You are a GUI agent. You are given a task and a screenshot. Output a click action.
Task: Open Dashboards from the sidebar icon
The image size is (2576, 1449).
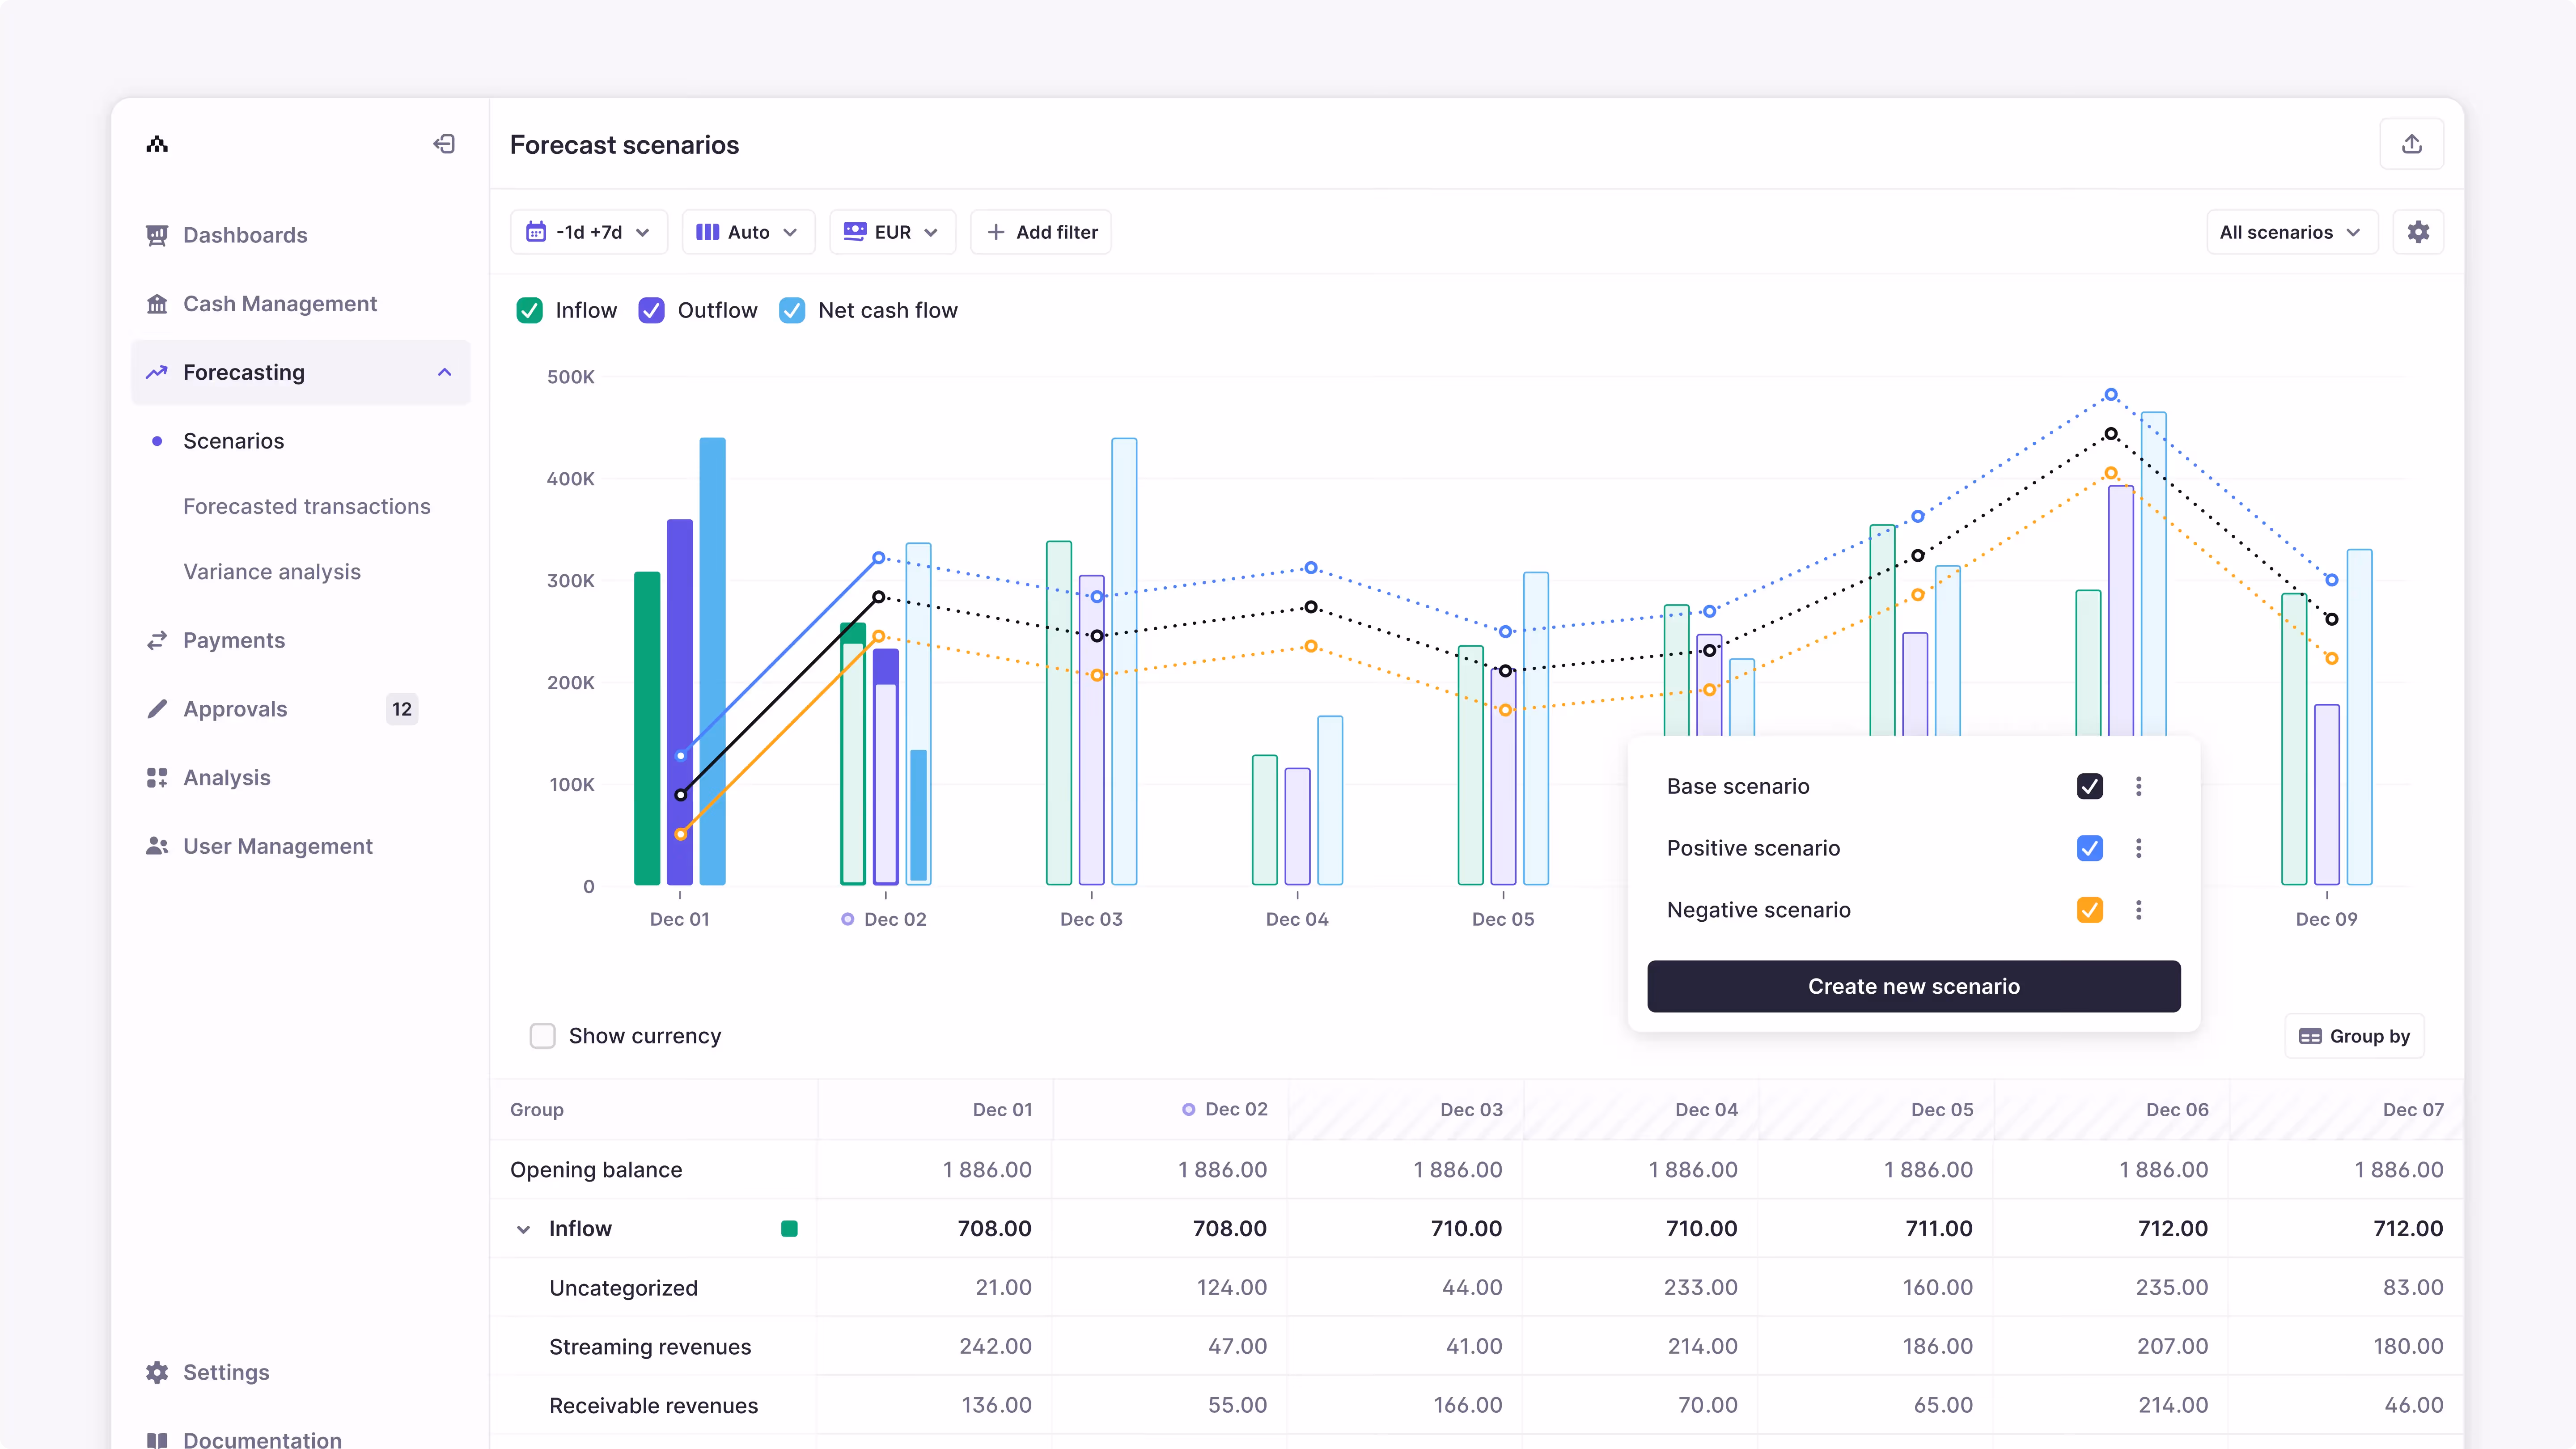point(157,235)
